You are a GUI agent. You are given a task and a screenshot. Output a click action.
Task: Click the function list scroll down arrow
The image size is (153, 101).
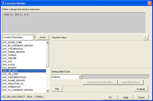coord(47,91)
